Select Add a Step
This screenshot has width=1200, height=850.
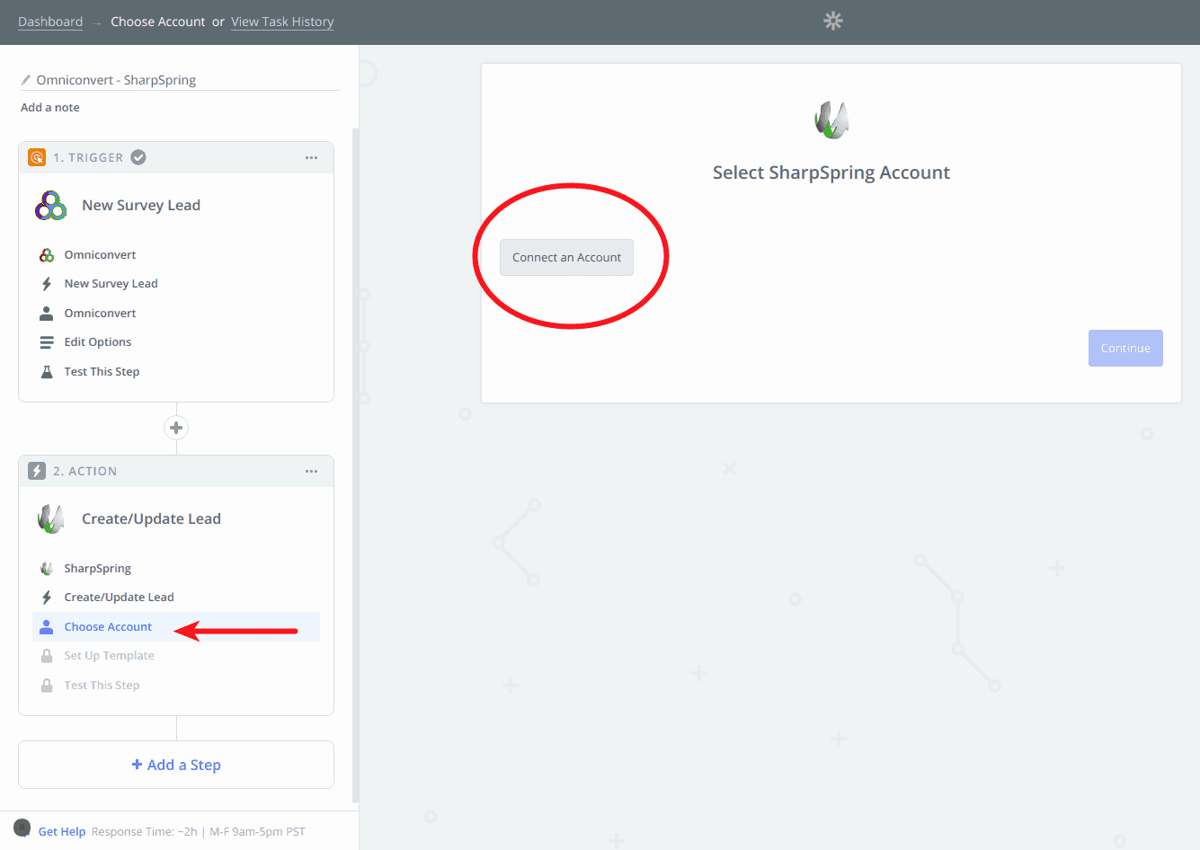coord(175,764)
